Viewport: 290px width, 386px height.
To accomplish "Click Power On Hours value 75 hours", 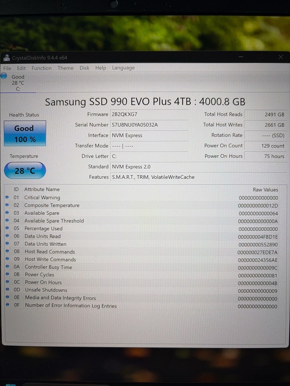I will 266,156.
